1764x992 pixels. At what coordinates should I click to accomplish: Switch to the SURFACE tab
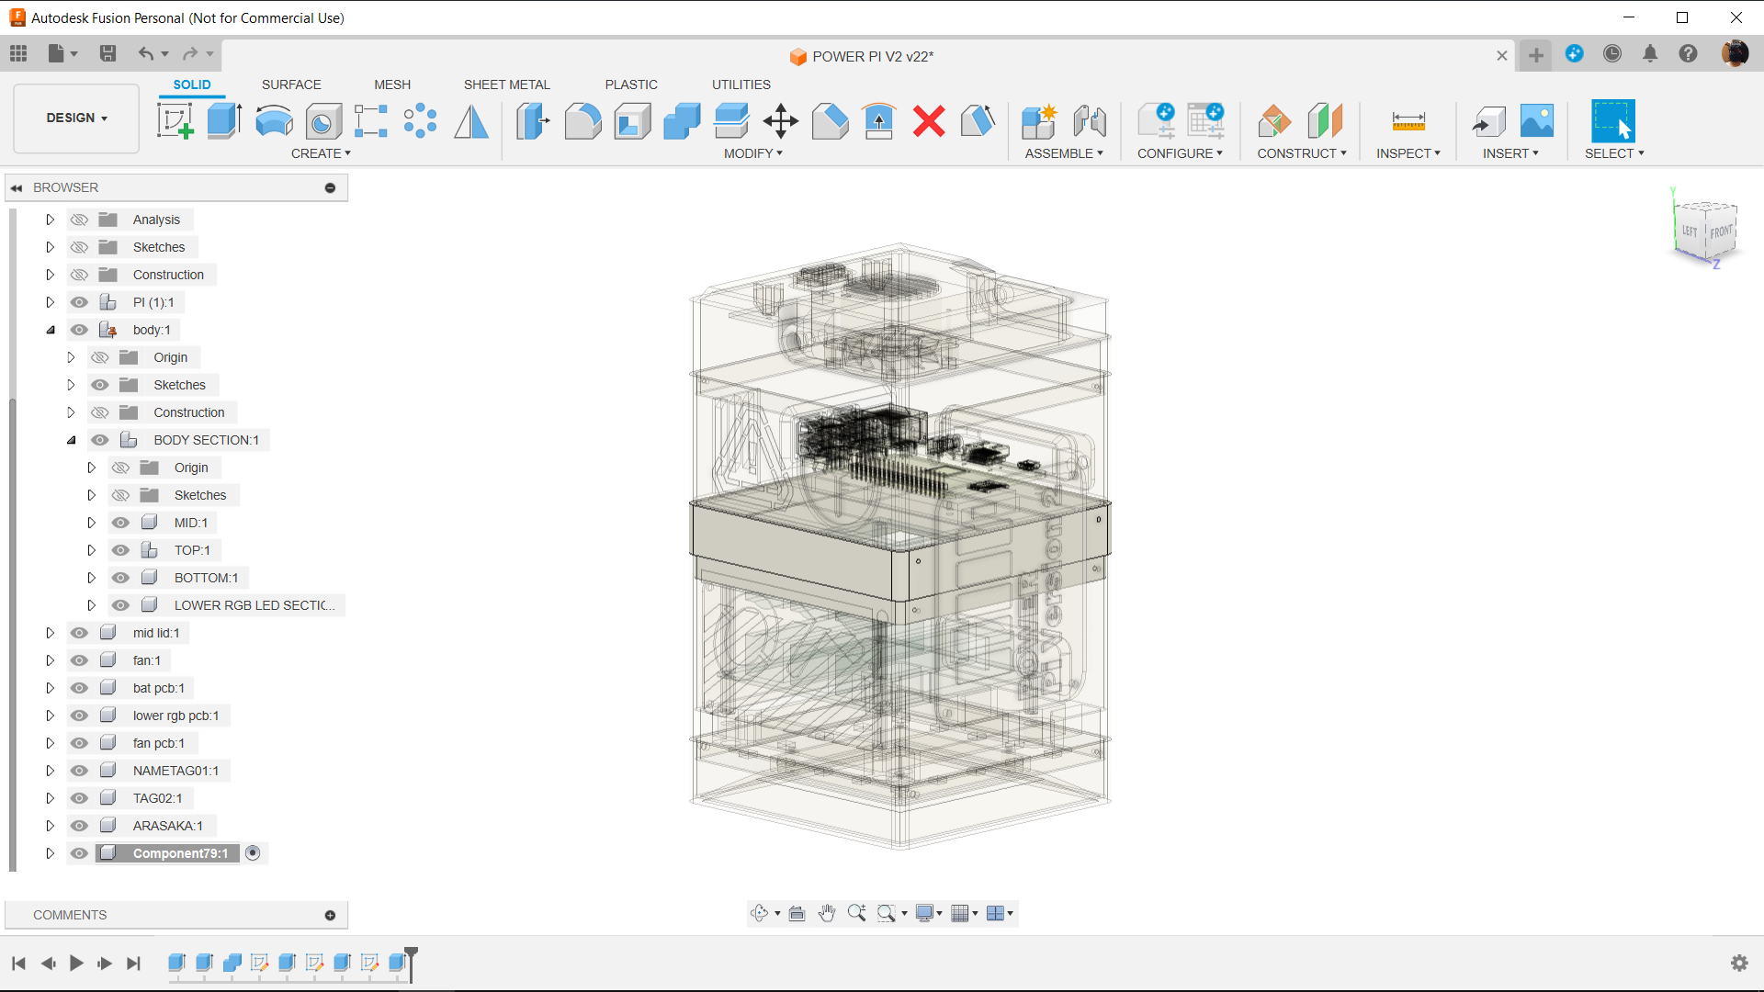click(x=291, y=85)
